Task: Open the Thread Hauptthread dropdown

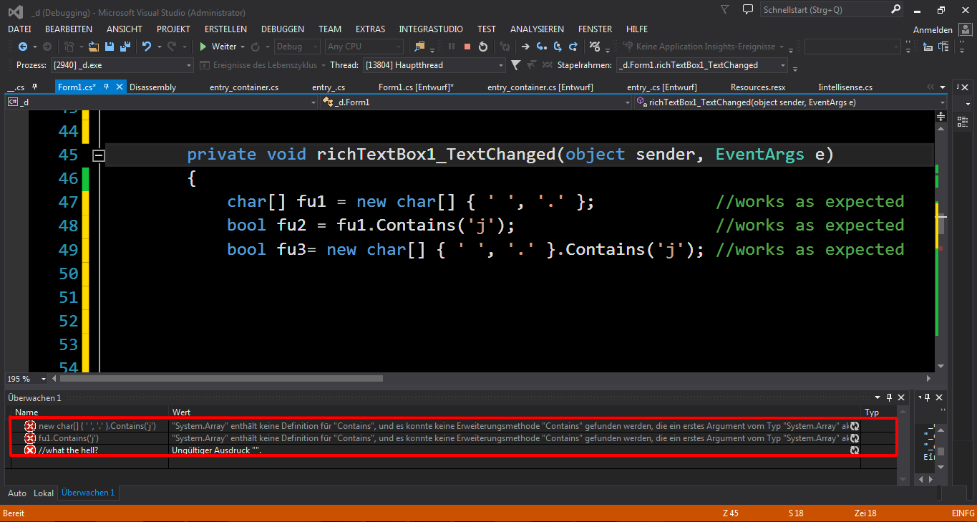Action: pos(501,65)
